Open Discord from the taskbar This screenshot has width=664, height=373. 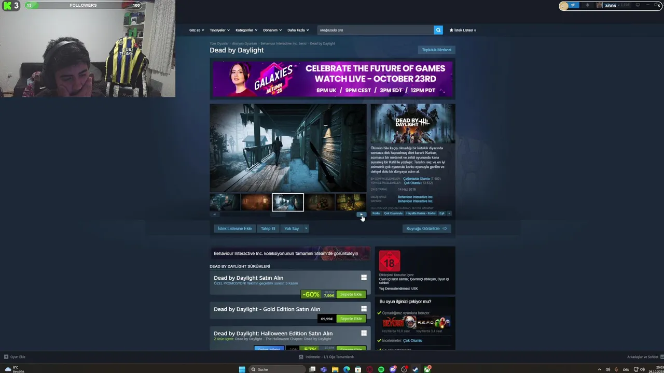[x=393, y=369]
